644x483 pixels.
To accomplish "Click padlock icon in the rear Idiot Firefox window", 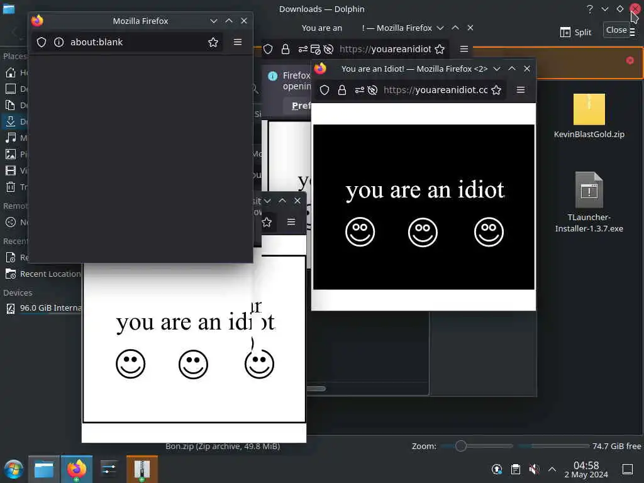I will (x=285, y=49).
